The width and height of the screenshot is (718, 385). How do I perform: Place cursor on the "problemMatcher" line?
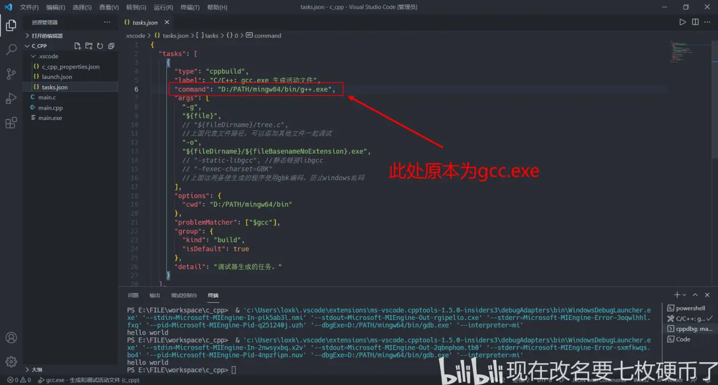pyautogui.click(x=228, y=222)
